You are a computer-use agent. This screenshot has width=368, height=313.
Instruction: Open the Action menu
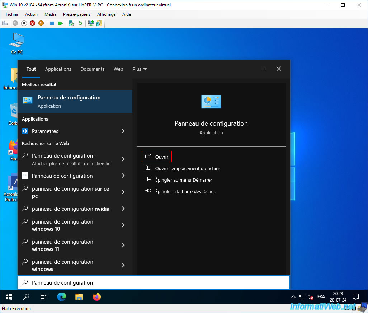pyautogui.click(x=31, y=14)
